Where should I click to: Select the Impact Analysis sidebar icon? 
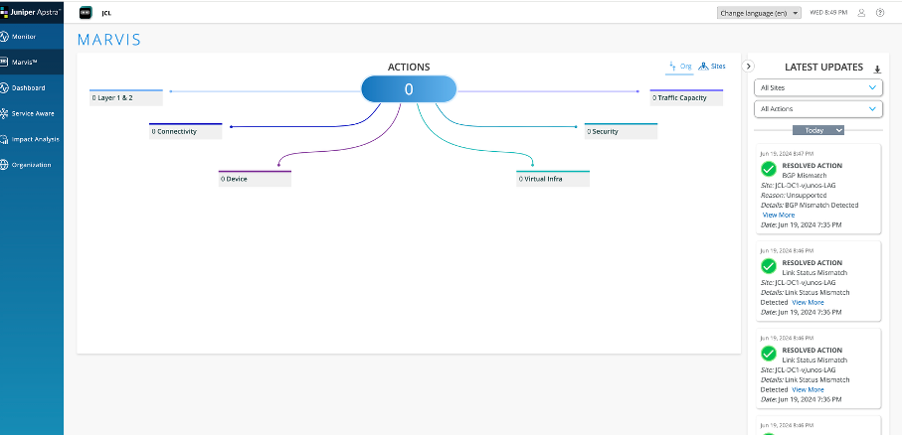pos(5,139)
